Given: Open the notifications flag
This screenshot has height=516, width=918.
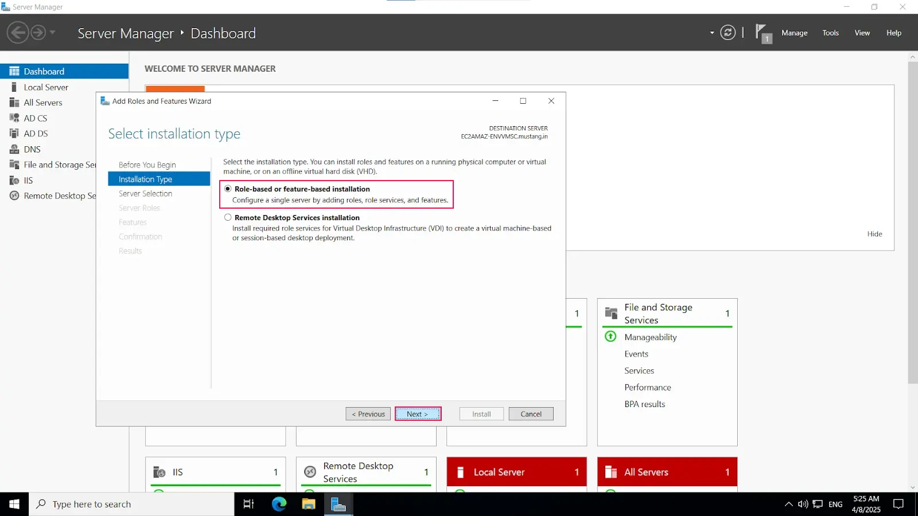Looking at the screenshot, I should pyautogui.click(x=763, y=33).
